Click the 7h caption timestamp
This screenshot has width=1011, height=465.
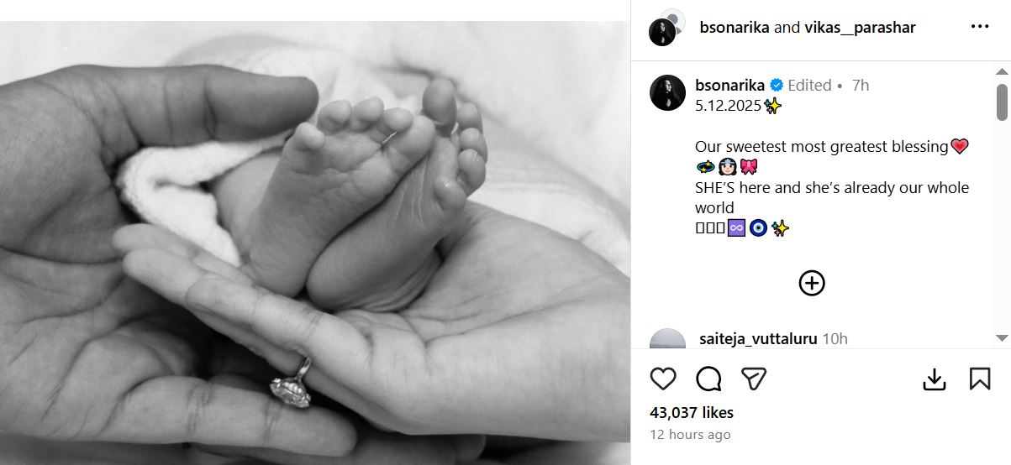pyautogui.click(x=861, y=86)
